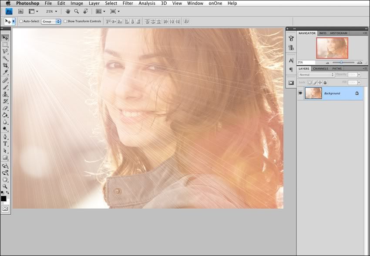This screenshot has width=370, height=256.
Task: Select the Zoom tool in the toolbox
Action: pyautogui.click(x=5, y=186)
